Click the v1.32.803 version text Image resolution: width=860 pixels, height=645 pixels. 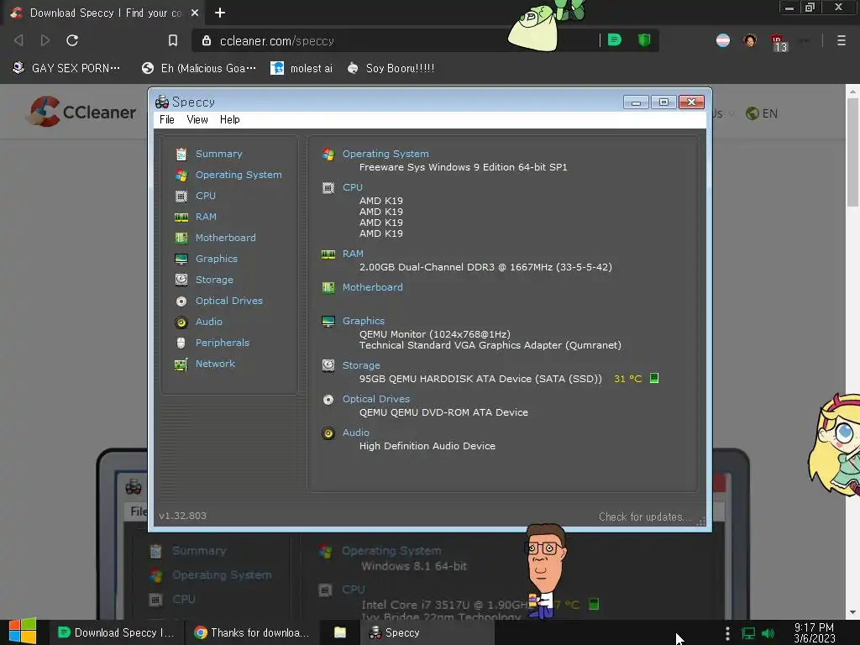point(182,516)
